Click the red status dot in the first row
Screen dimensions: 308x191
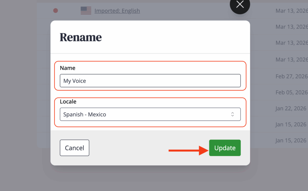(55, 11)
